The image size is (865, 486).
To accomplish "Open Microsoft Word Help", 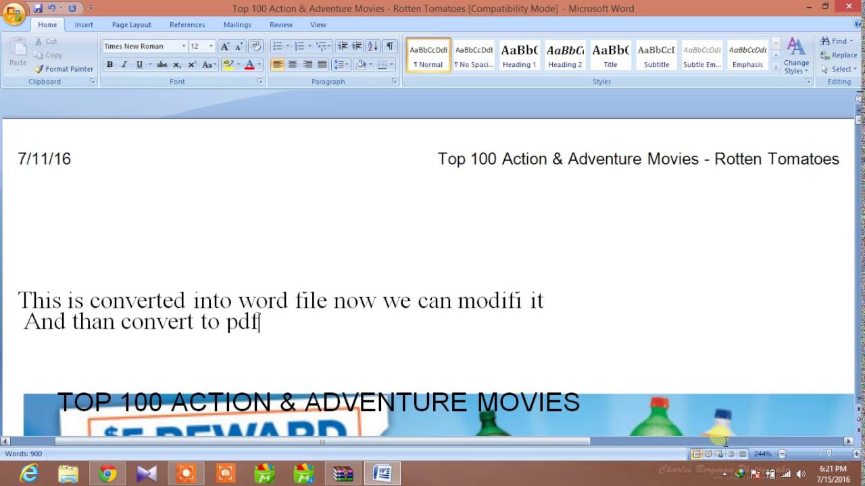I will point(858,24).
